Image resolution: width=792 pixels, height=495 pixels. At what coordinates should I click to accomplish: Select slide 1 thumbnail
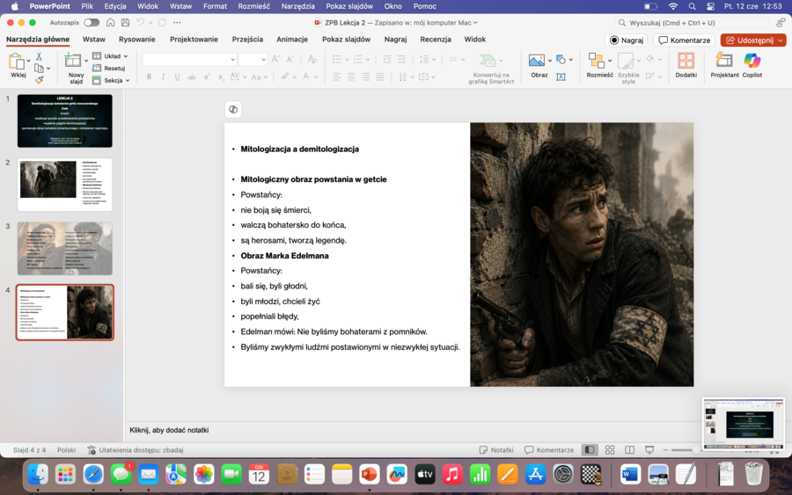(64, 121)
